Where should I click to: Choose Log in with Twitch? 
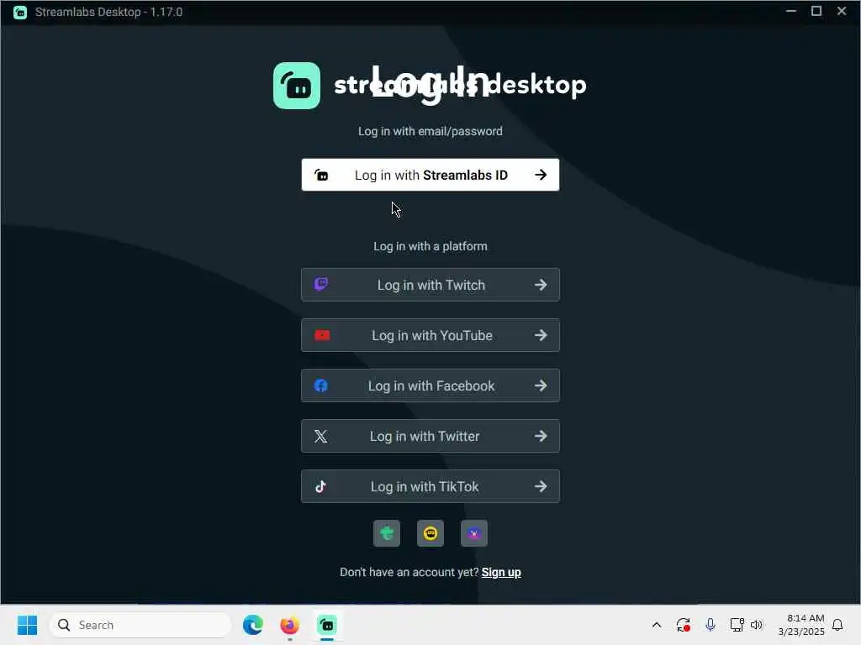point(430,285)
